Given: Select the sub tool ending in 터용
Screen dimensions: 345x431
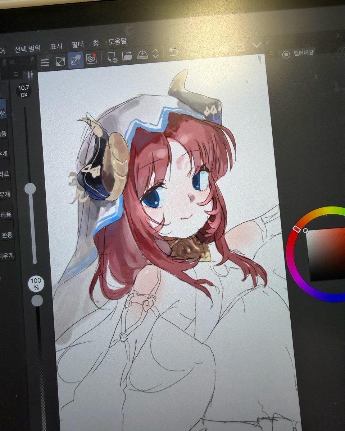Looking at the screenshot, I should tap(6, 214).
